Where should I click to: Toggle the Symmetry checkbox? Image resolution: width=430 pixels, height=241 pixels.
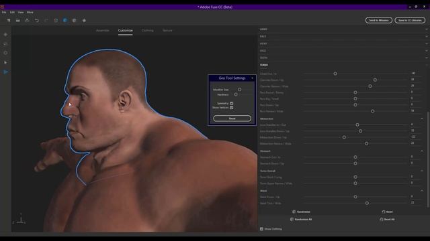coord(231,103)
